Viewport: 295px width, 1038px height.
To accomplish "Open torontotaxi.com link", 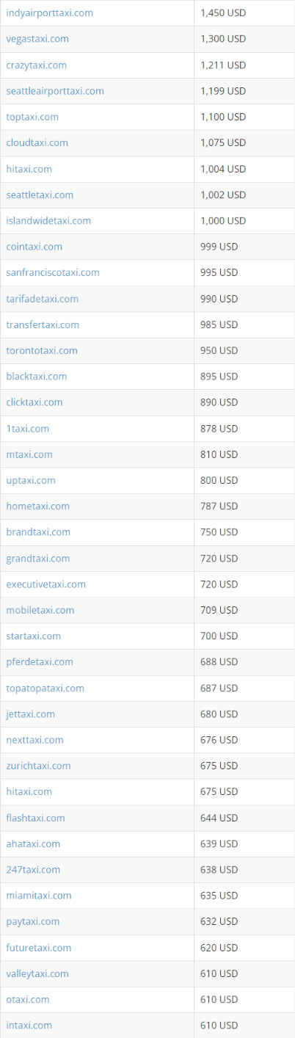I will [x=42, y=350].
